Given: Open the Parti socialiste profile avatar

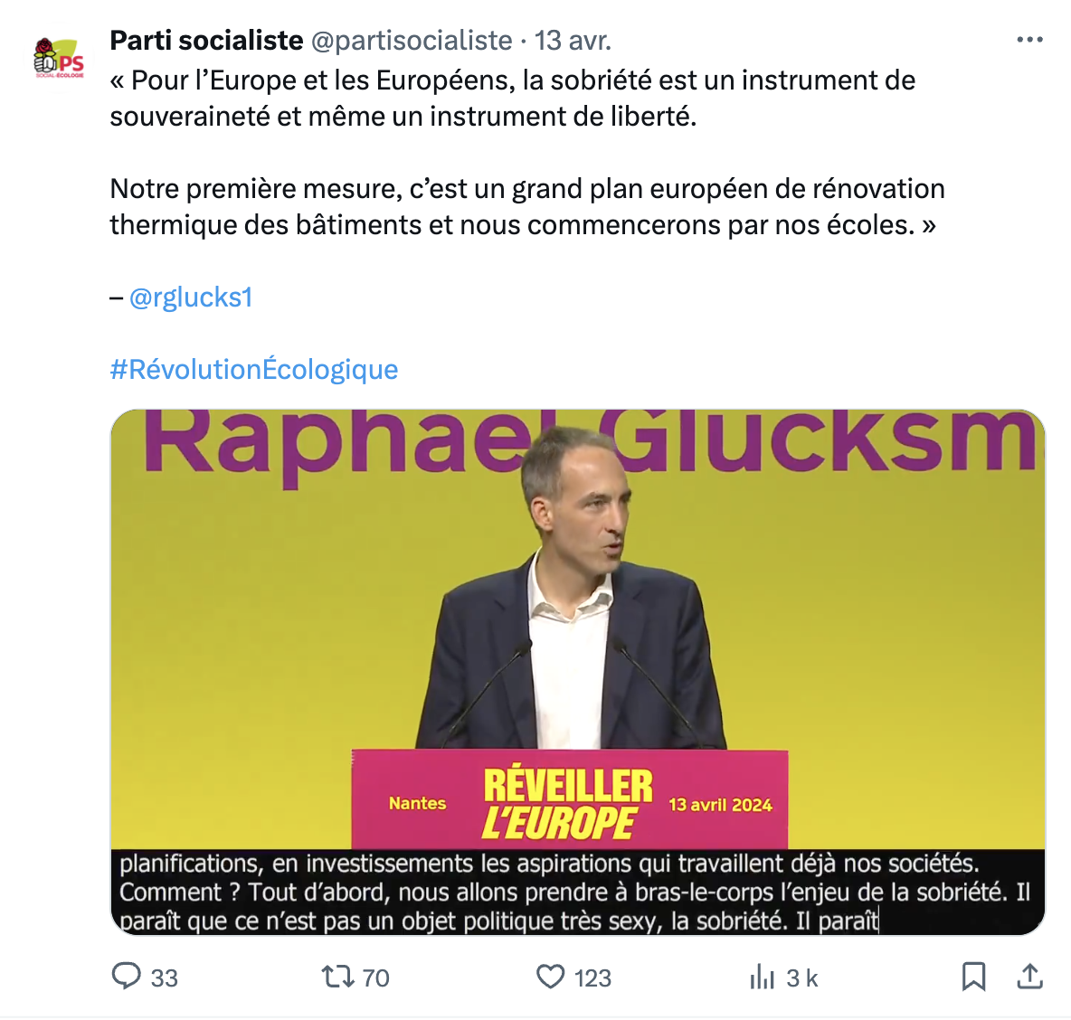Looking at the screenshot, I should click(59, 58).
